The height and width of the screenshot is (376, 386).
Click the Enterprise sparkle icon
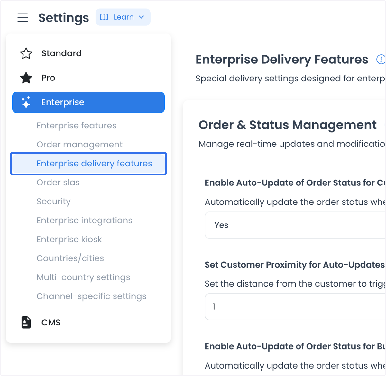pos(26,102)
